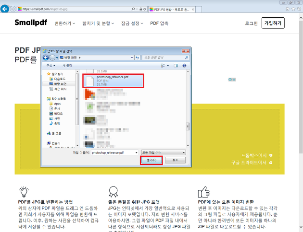Select the 사진 library in the sidebar
Viewport: 303px width, 232px height.
55,119
